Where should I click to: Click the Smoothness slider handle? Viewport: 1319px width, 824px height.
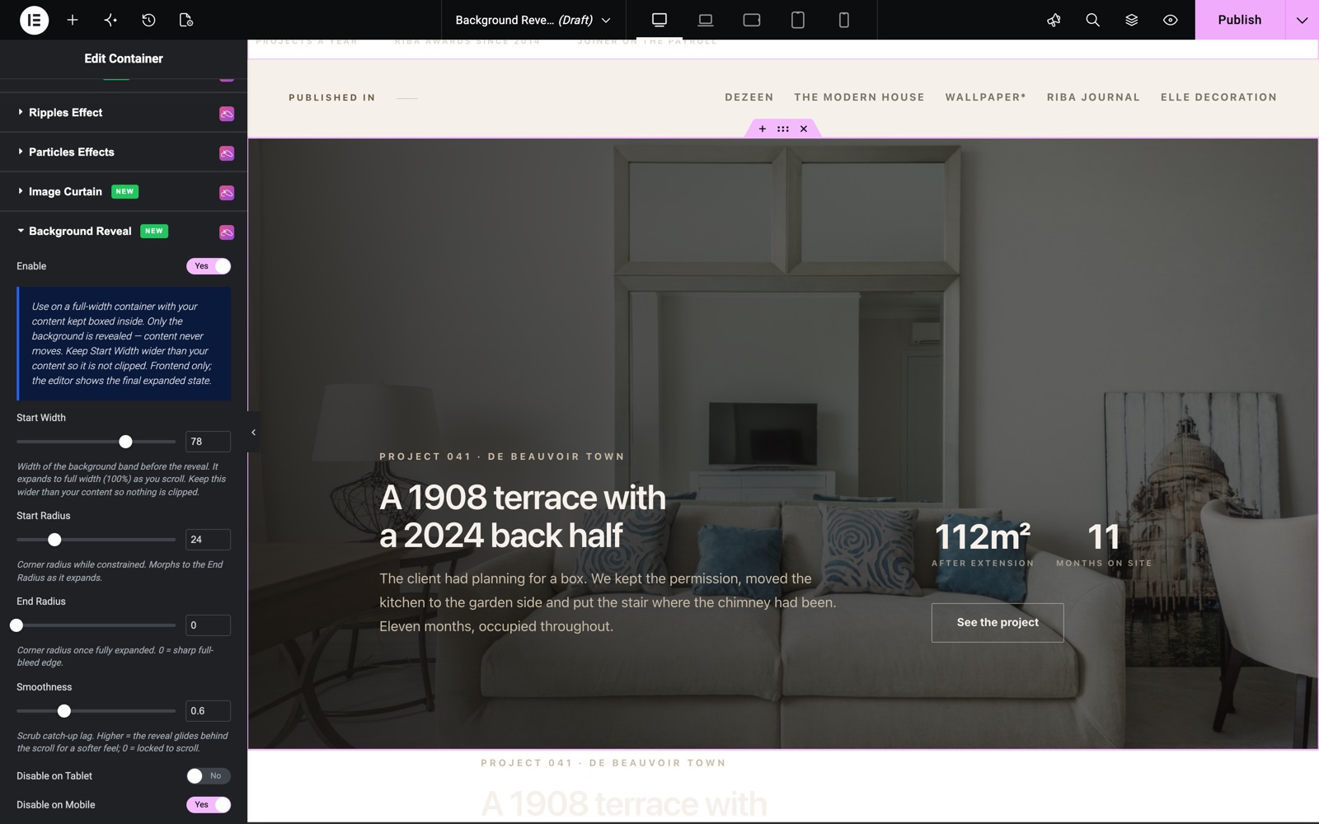click(x=64, y=711)
